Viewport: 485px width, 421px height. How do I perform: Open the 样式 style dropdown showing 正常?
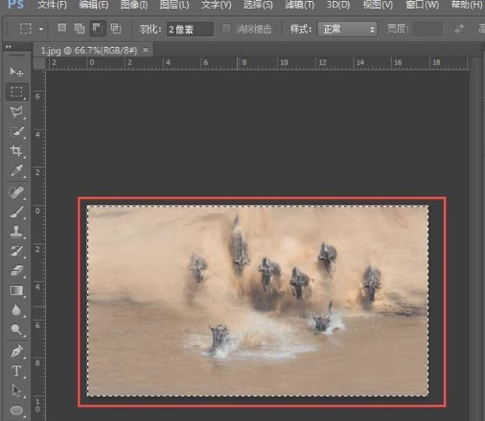[347, 30]
